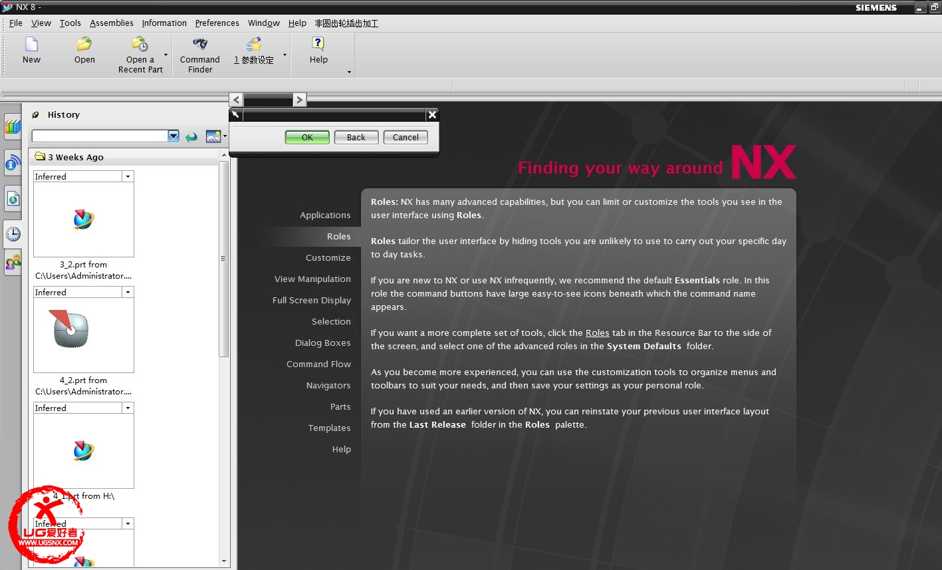Image resolution: width=942 pixels, height=570 pixels.
Task: Open the Window menu
Action: tap(264, 23)
